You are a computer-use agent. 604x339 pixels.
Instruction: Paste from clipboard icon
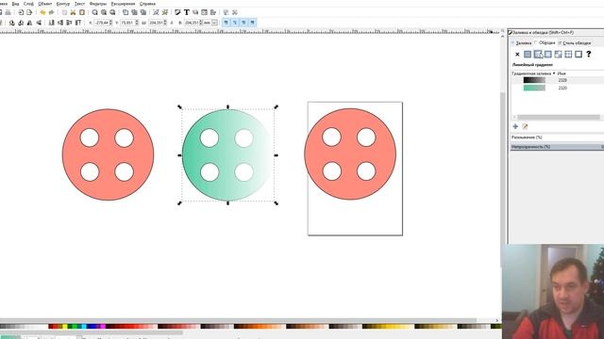pos(82,12)
